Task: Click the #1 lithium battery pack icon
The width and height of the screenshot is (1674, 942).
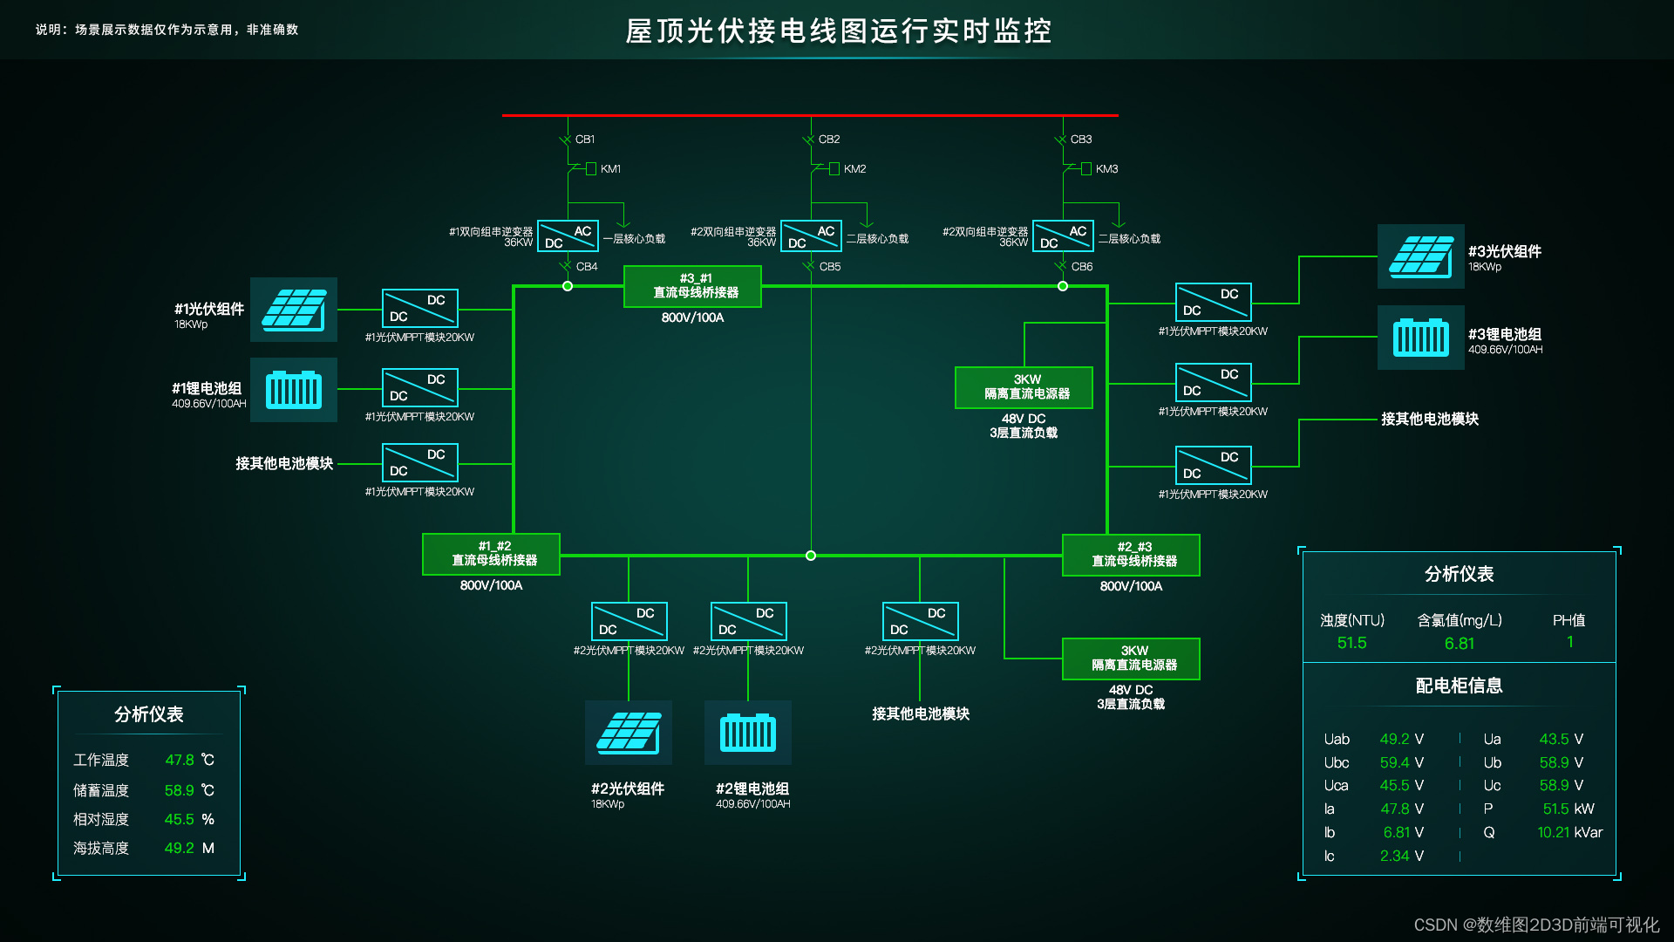Action: click(294, 389)
